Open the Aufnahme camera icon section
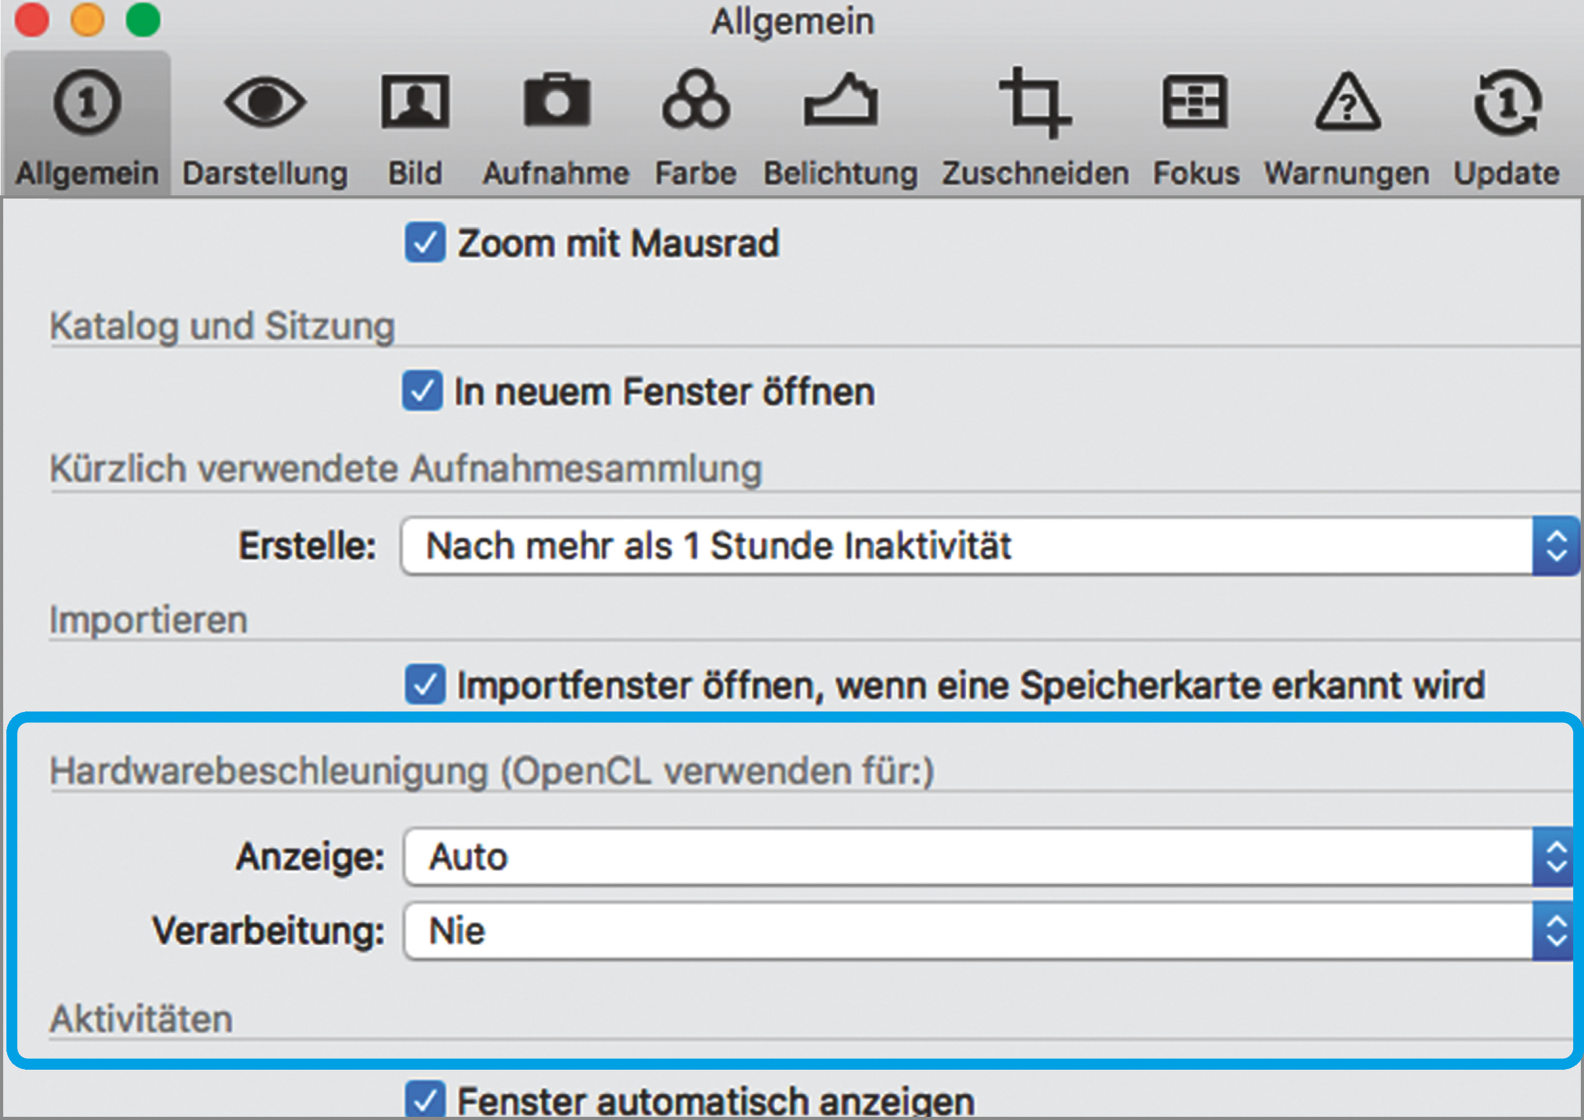The image size is (1584, 1120). coord(556,101)
